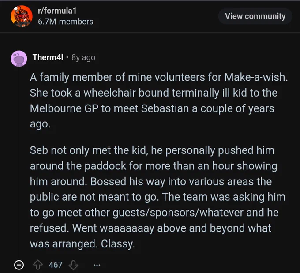Click the 8y ago comment timestamp
The height and width of the screenshot is (273, 300).
(x=83, y=57)
